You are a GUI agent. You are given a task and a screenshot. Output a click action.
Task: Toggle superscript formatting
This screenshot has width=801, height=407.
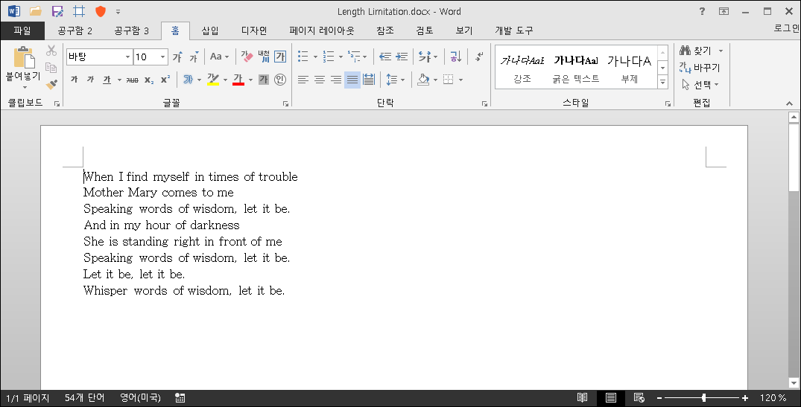point(165,80)
